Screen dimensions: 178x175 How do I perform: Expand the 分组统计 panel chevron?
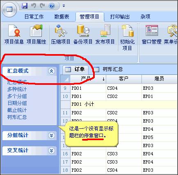pos(51,135)
